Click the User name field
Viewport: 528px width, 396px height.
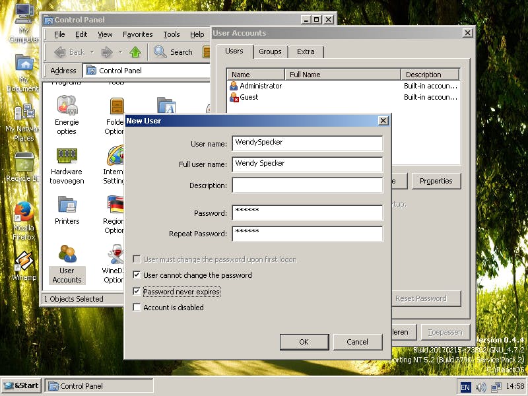point(308,143)
